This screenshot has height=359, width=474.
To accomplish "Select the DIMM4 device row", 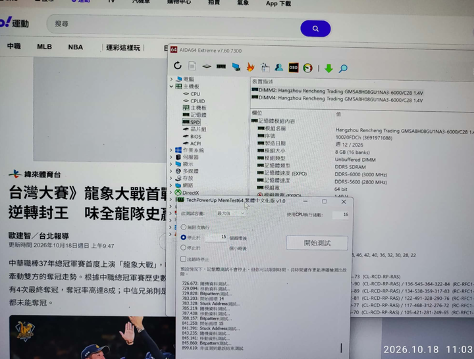I will [337, 99].
